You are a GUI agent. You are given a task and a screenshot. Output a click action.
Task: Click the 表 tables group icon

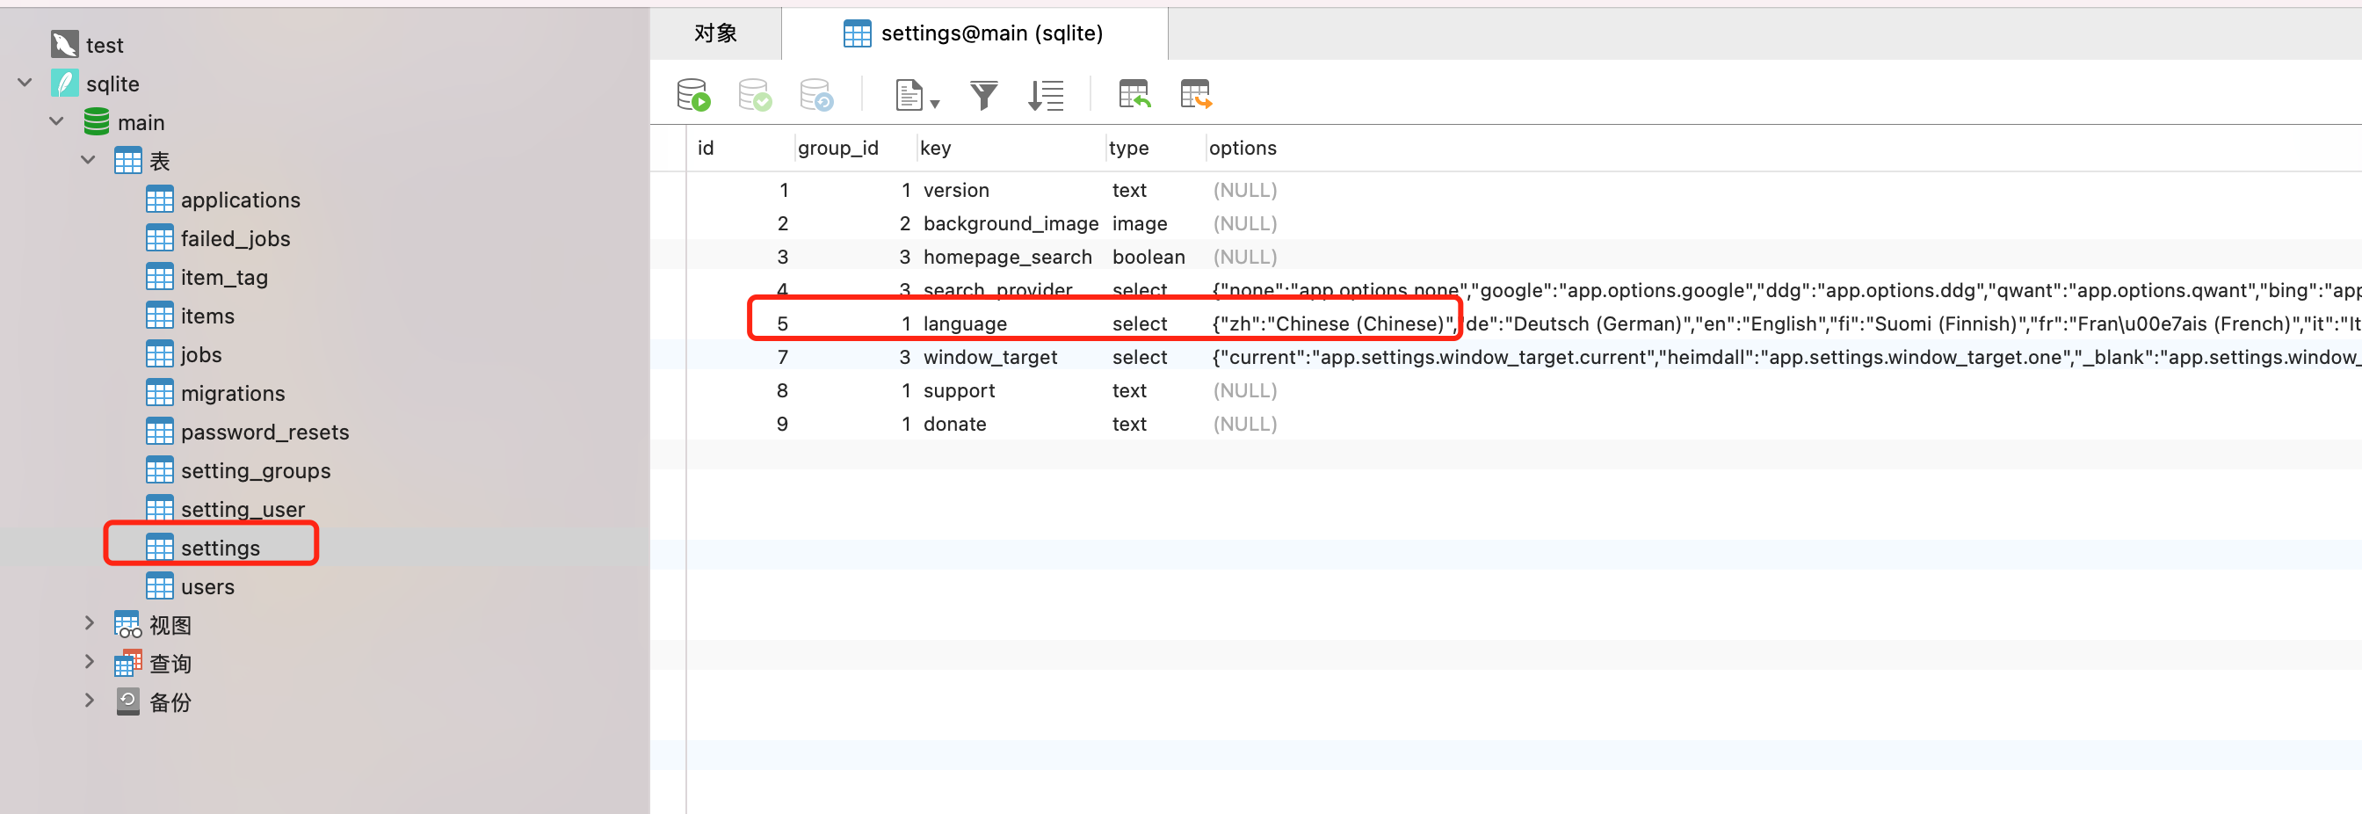(128, 161)
